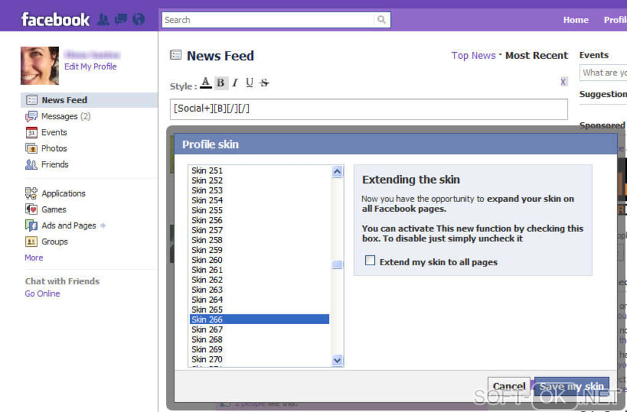627x412 pixels.
Task: Select Skin 255 in the list
Action: click(259, 210)
